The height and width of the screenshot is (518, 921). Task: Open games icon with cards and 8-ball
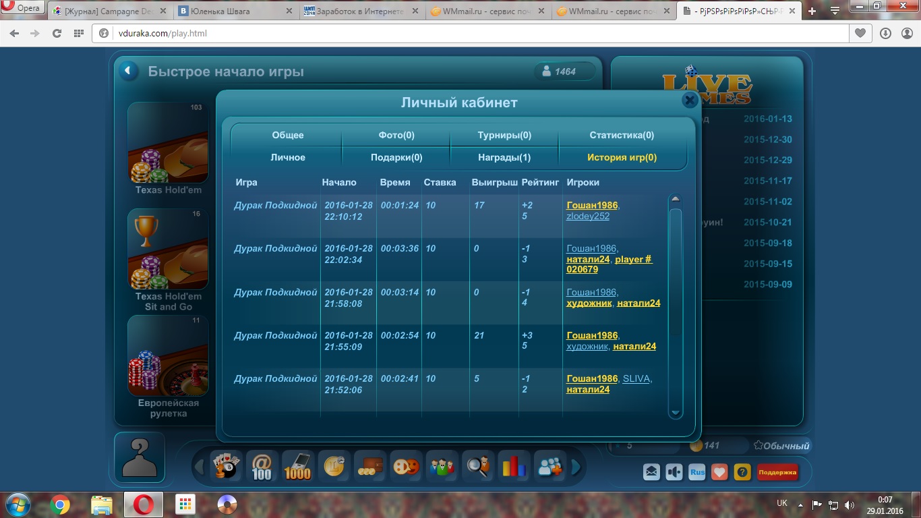(x=225, y=465)
